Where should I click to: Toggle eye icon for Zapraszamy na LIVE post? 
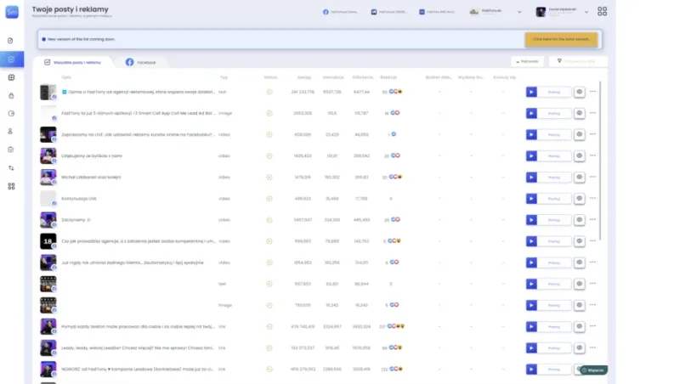[579, 134]
